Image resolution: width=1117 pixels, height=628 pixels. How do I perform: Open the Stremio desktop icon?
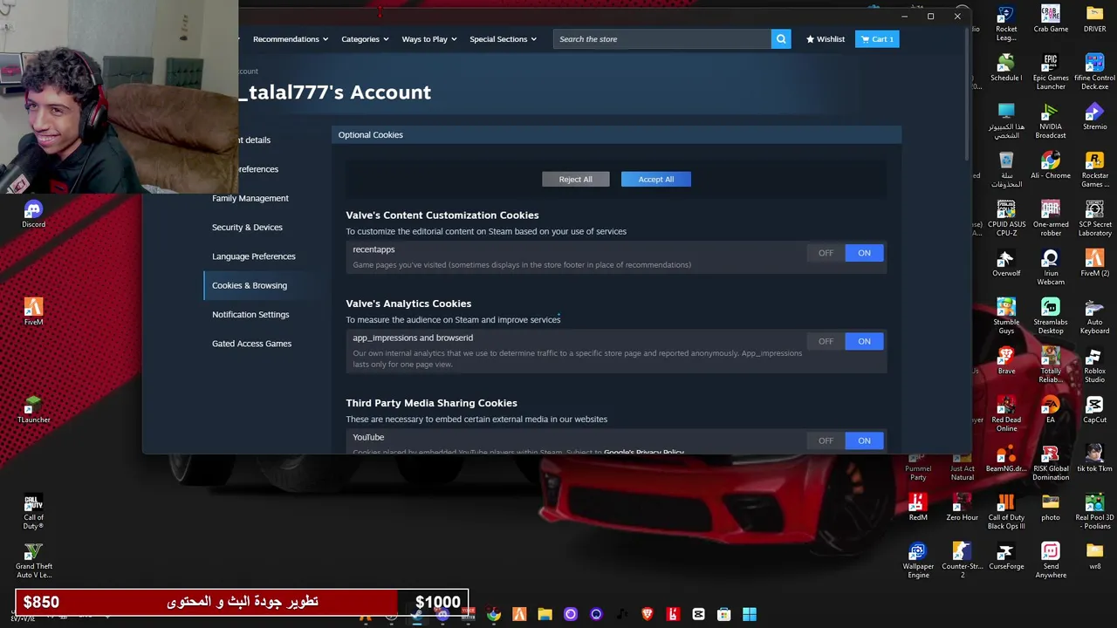point(1094,117)
